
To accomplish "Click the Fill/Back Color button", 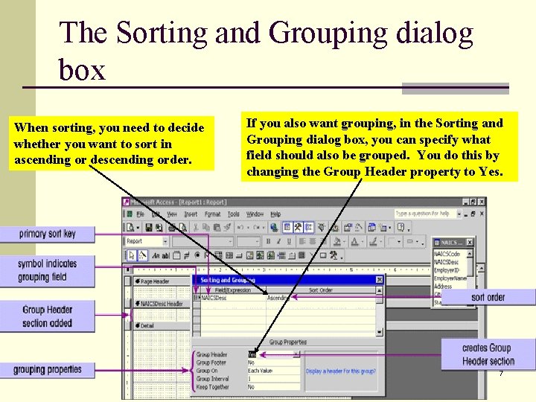I will [337, 241].
